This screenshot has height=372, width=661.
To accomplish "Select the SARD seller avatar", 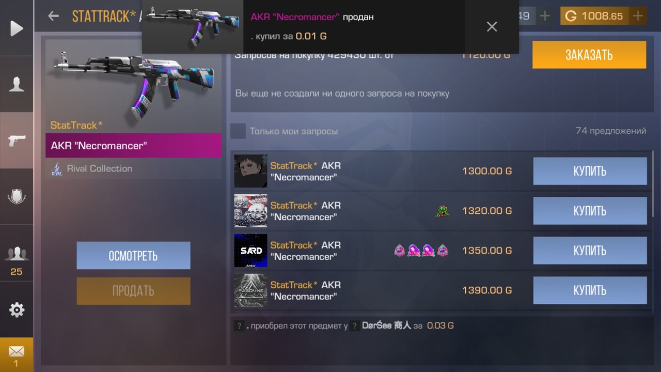I will click(250, 251).
